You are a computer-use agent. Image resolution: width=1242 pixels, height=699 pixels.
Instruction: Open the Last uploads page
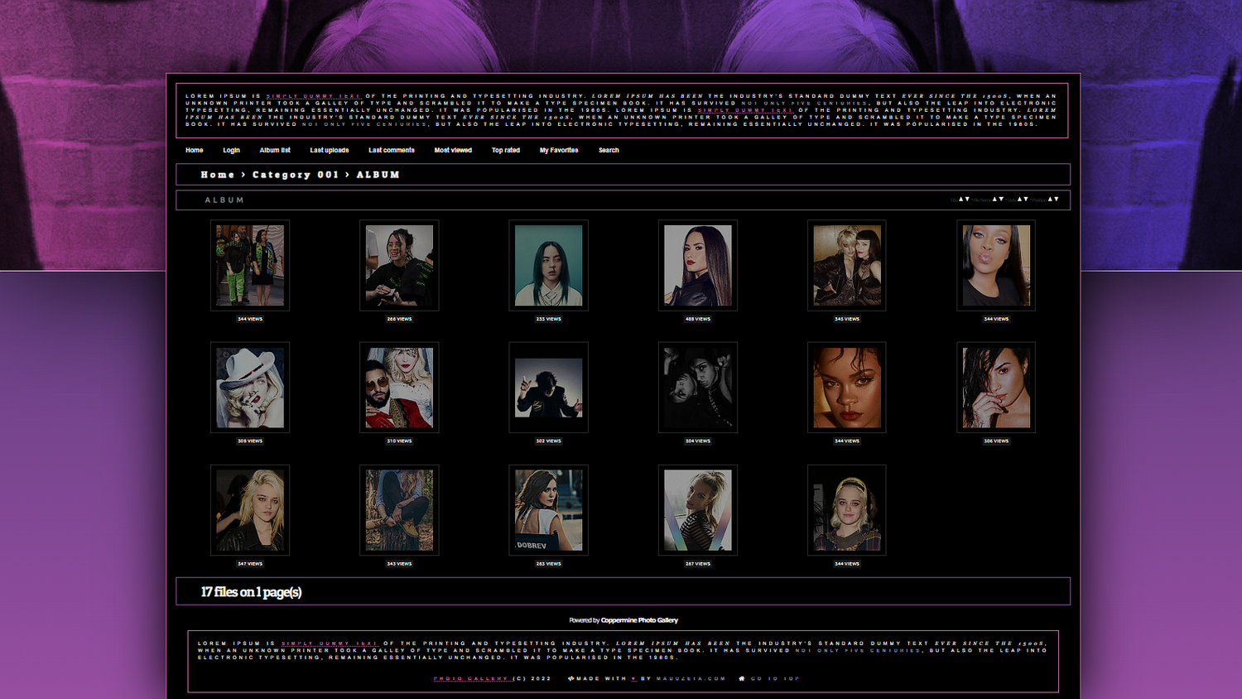(329, 150)
